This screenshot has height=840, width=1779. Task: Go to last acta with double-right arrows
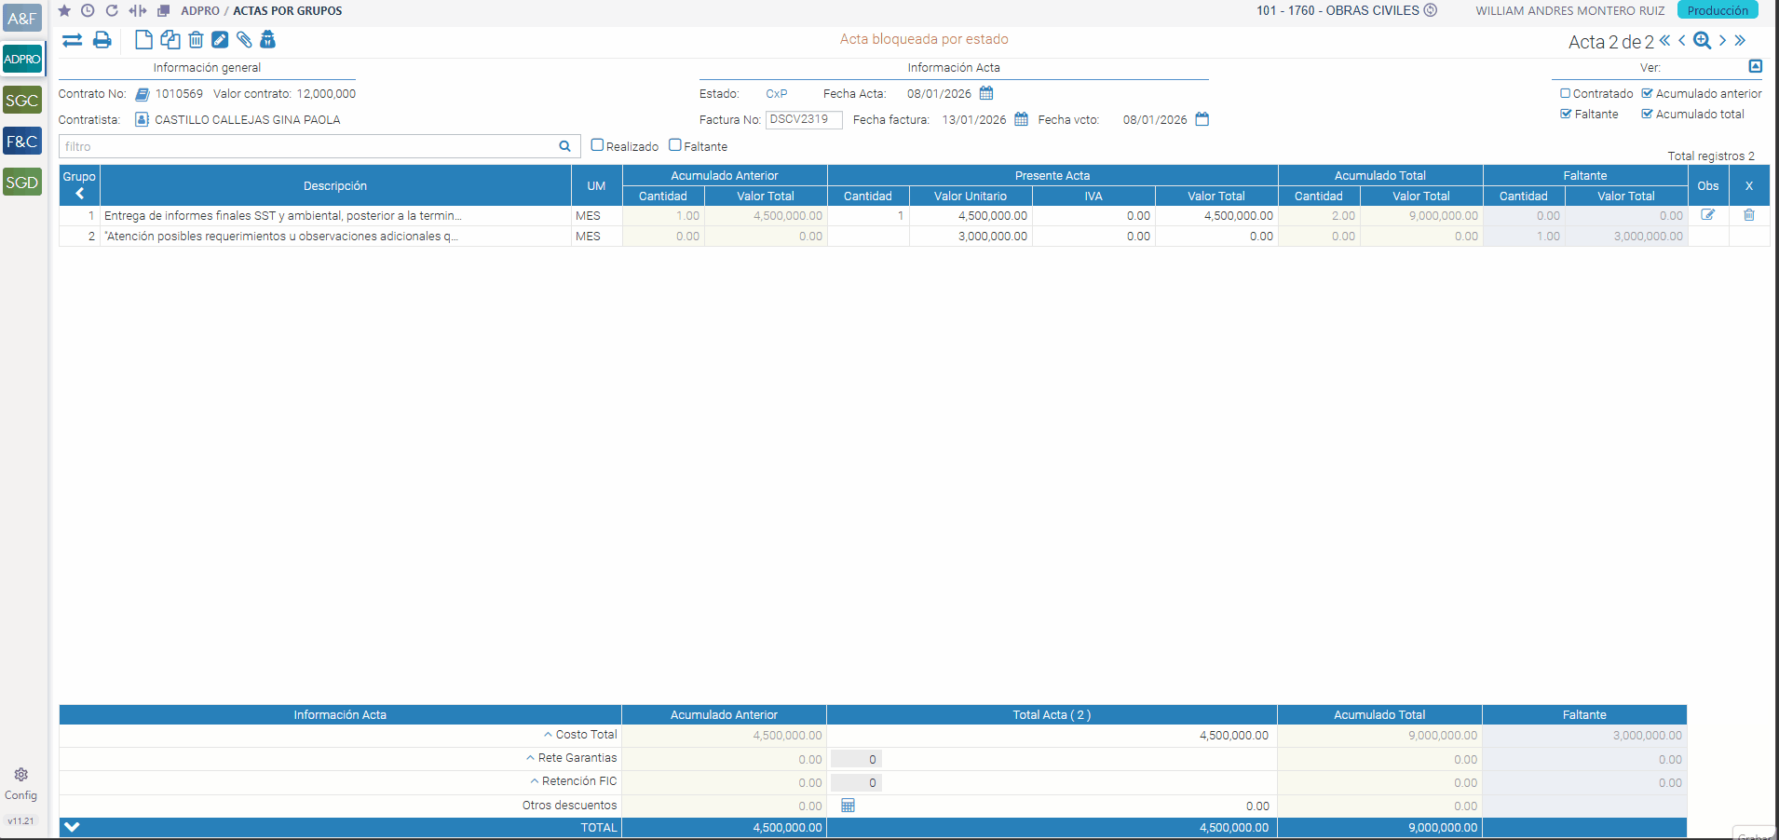(x=1740, y=40)
